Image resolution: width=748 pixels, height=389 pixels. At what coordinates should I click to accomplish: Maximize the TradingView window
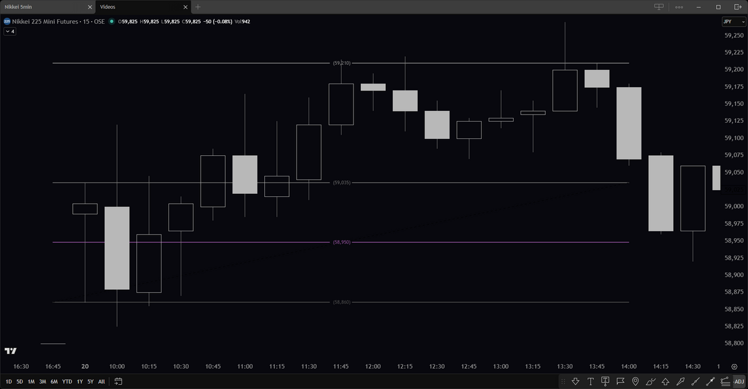click(x=718, y=7)
